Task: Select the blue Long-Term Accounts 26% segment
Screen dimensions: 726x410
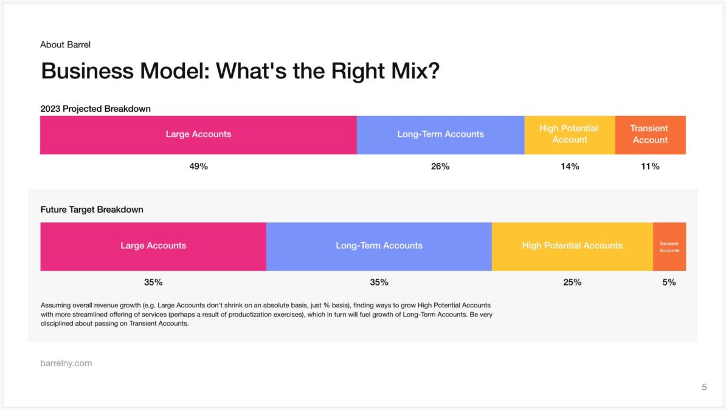Action: pyautogui.click(x=440, y=135)
